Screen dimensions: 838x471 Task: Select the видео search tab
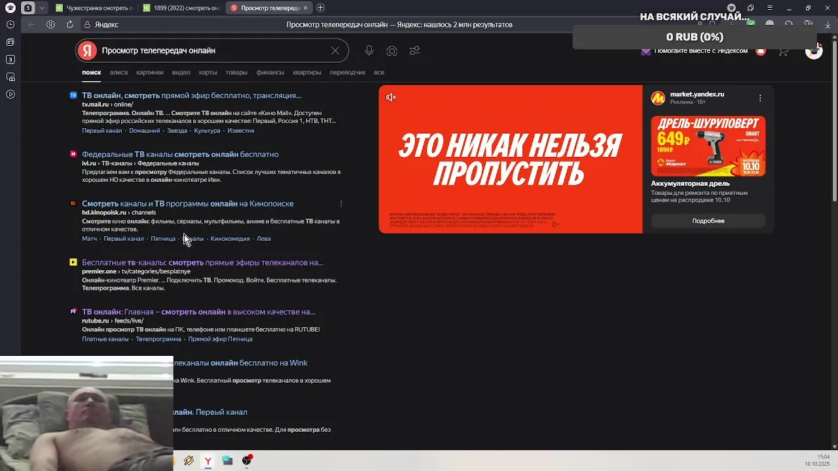pos(181,72)
